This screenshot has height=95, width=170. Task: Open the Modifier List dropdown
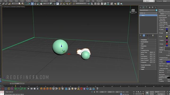148,13
